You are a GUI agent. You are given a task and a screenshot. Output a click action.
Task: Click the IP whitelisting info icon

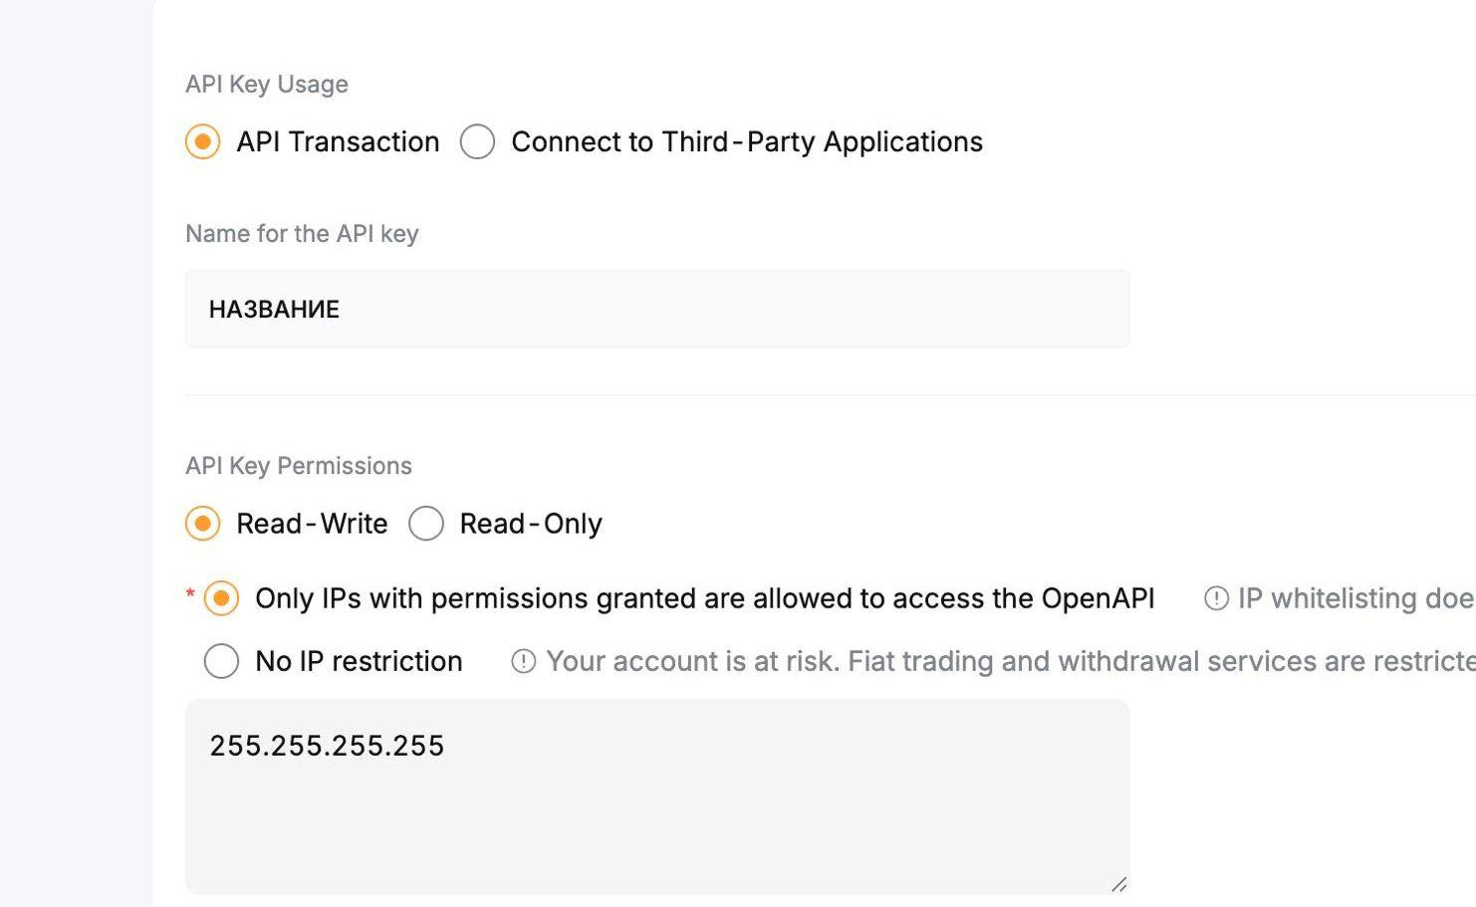[x=1216, y=598]
